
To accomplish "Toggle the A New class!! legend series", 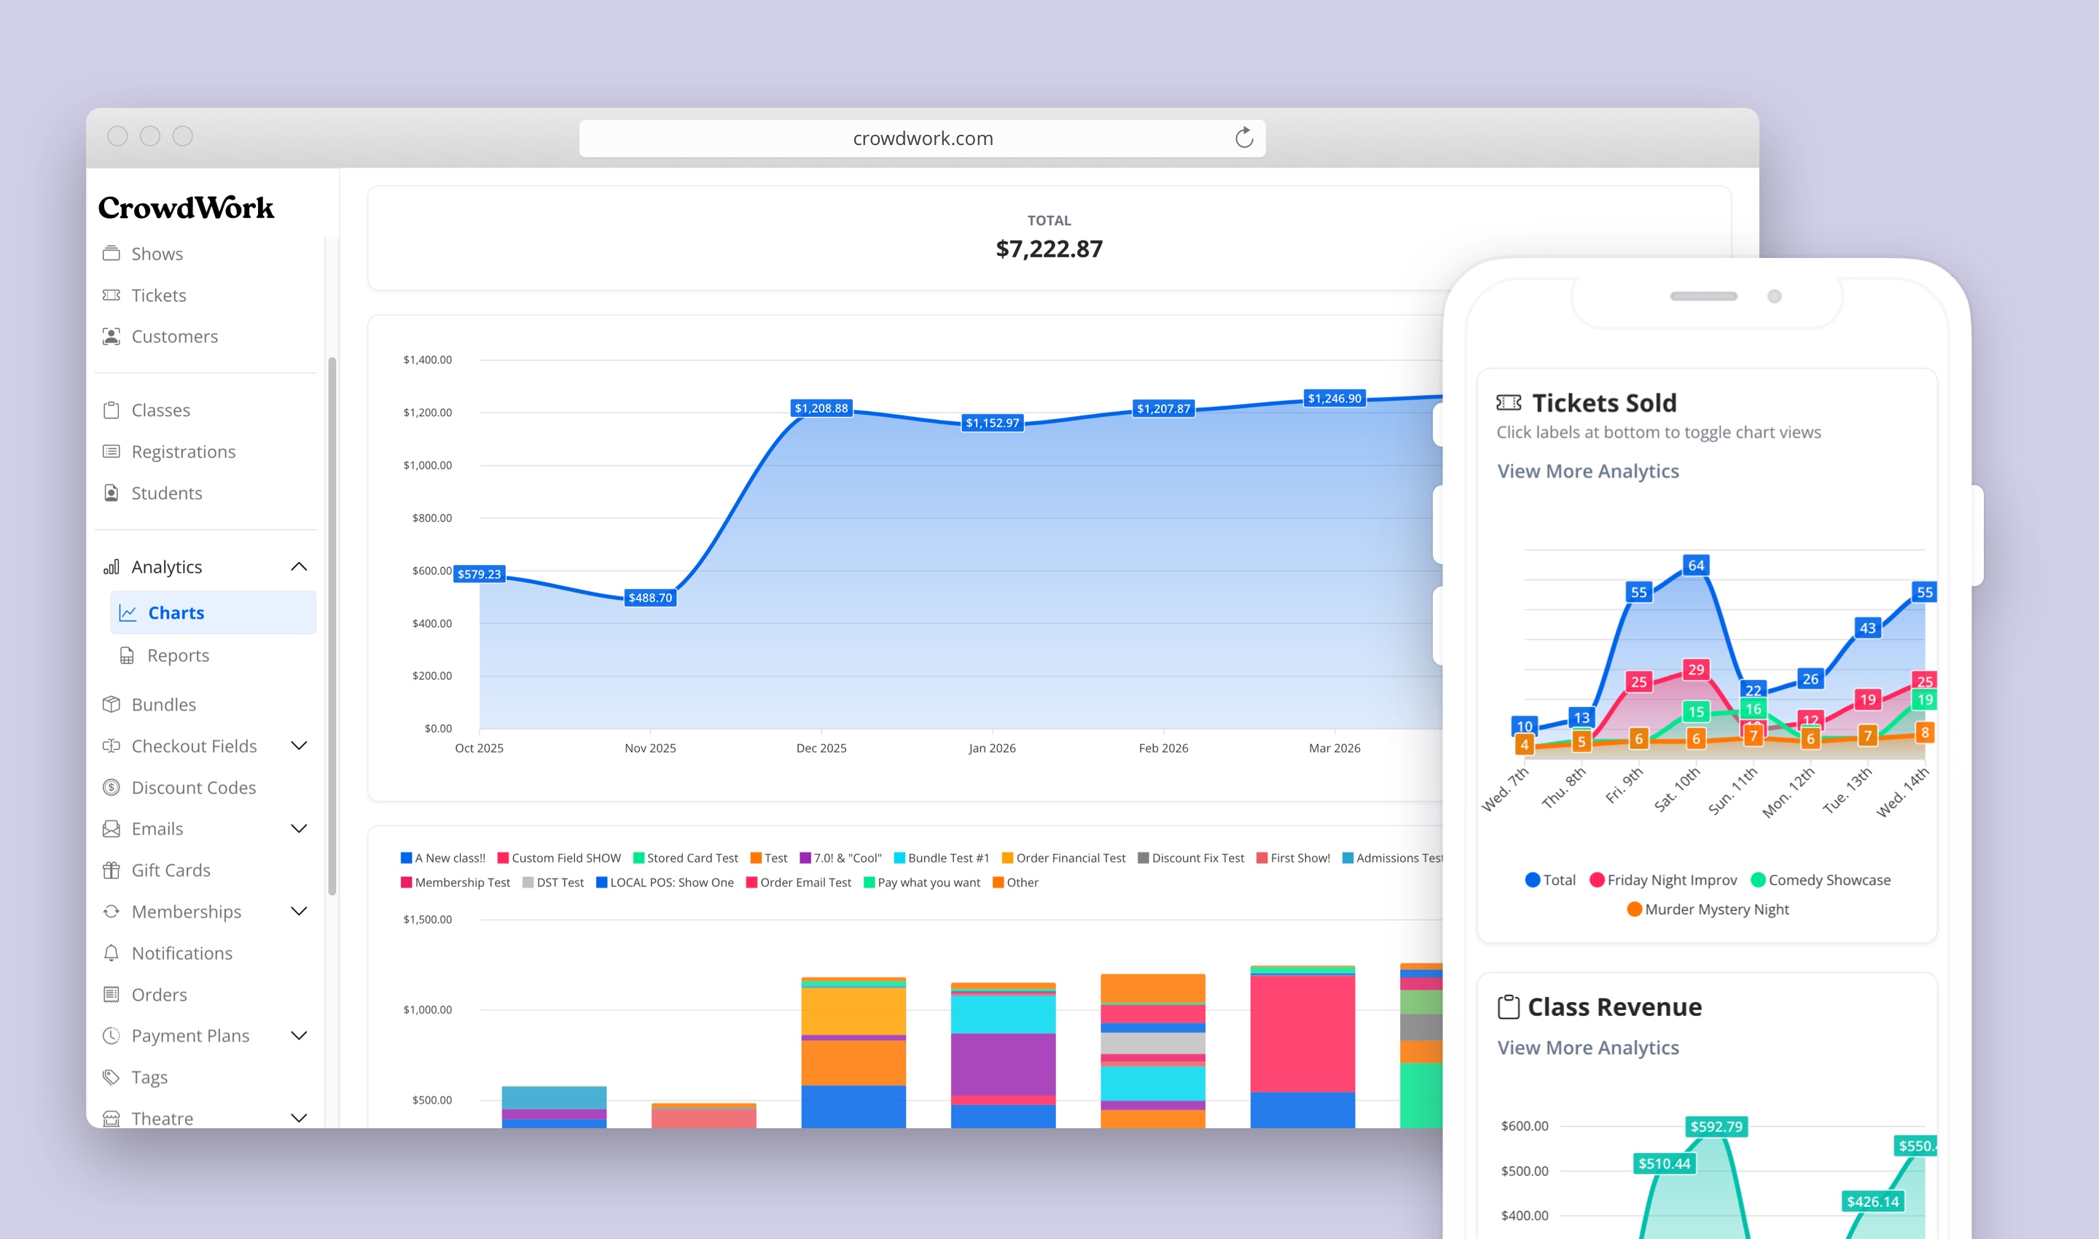I will click(442, 857).
